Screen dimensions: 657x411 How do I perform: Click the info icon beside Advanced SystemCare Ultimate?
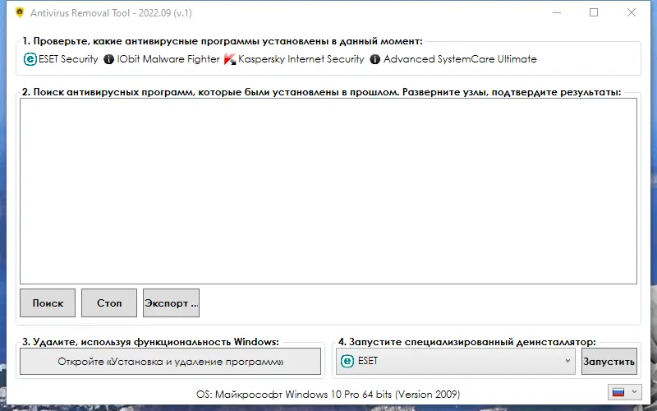click(x=375, y=59)
